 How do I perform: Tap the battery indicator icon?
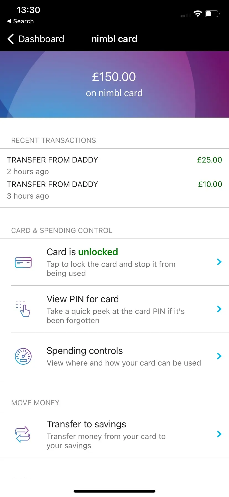click(x=212, y=14)
